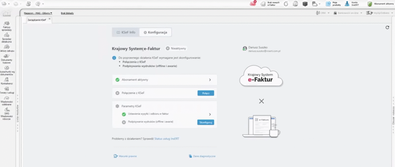Click the refresh icon in the top-right corner

pyautogui.click(x=387, y=27)
